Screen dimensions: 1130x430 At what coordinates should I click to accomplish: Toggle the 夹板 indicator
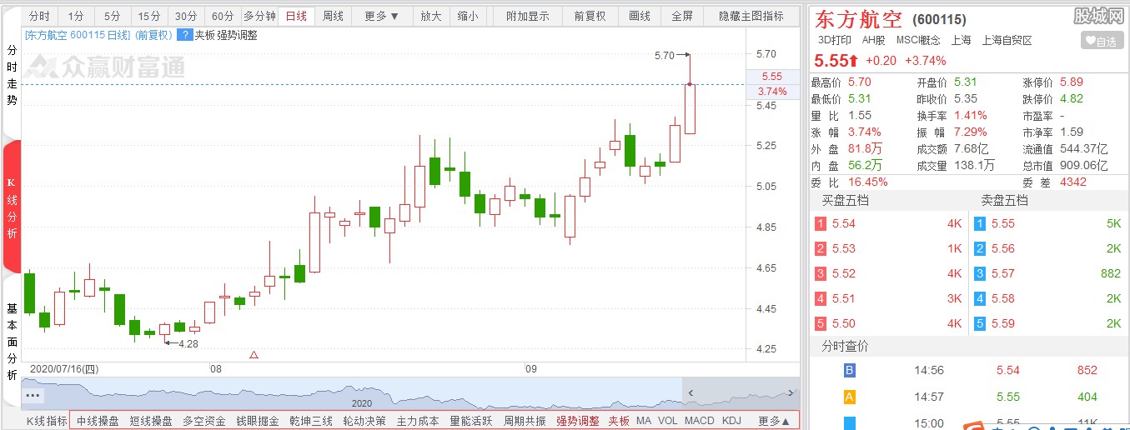[619, 421]
